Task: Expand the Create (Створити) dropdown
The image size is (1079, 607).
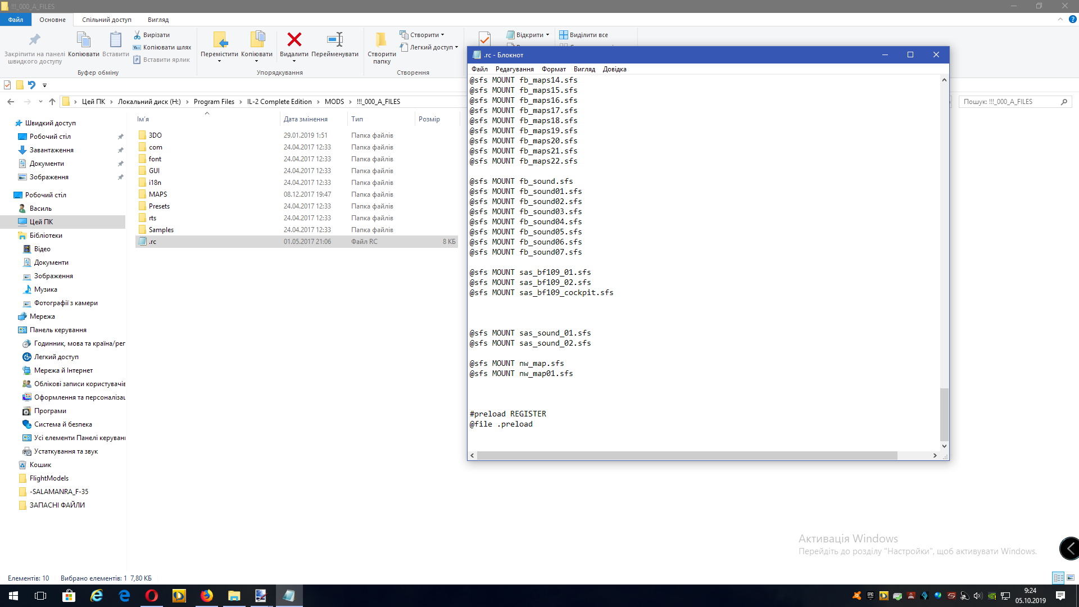Action: click(442, 35)
